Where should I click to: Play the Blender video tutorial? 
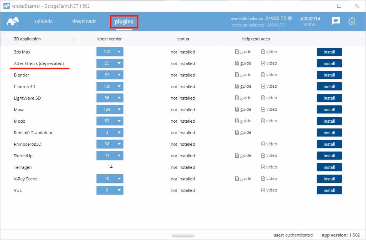[269, 75]
